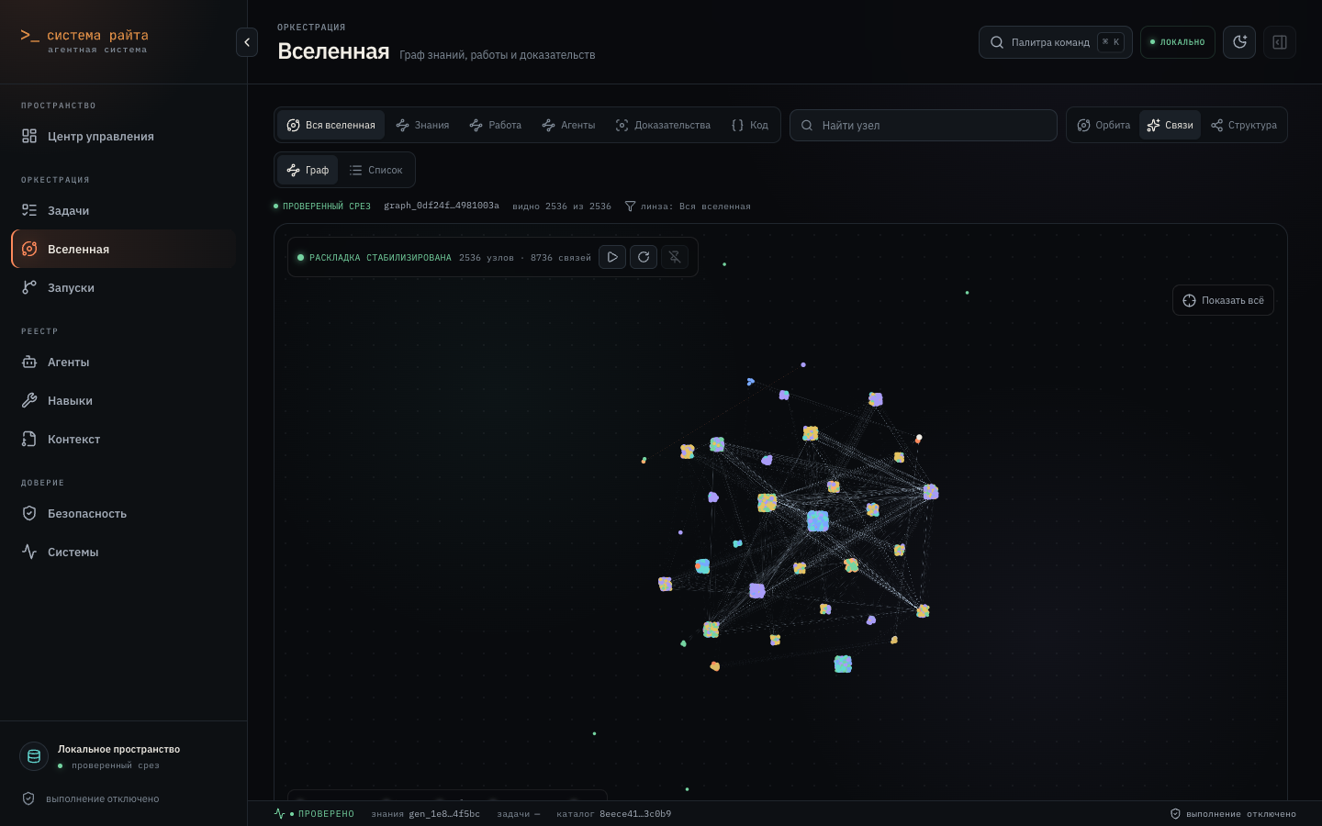Select the Орбита layout mode
Image resolution: width=1322 pixels, height=826 pixels.
tap(1104, 125)
